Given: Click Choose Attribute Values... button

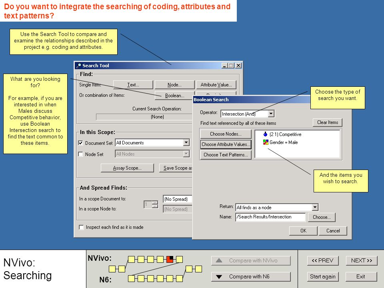Looking at the screenshot, I should pyautogui.click(x=226, y=144).
